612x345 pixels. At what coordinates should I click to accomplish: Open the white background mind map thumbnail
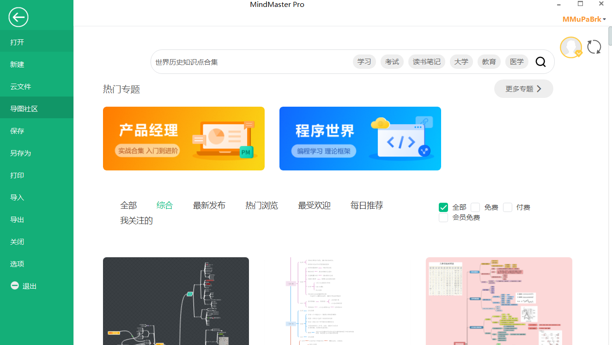pyautogui.click(x=337, y=301)
